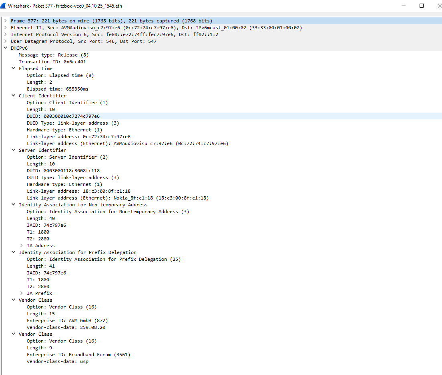The image size is (442, 375).
Task: Collapse the Vendor Class with AVM GmbH
Action: [13, 300]
